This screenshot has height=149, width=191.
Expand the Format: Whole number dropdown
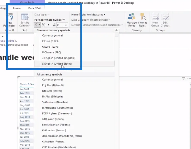click(x=50, y=20)
